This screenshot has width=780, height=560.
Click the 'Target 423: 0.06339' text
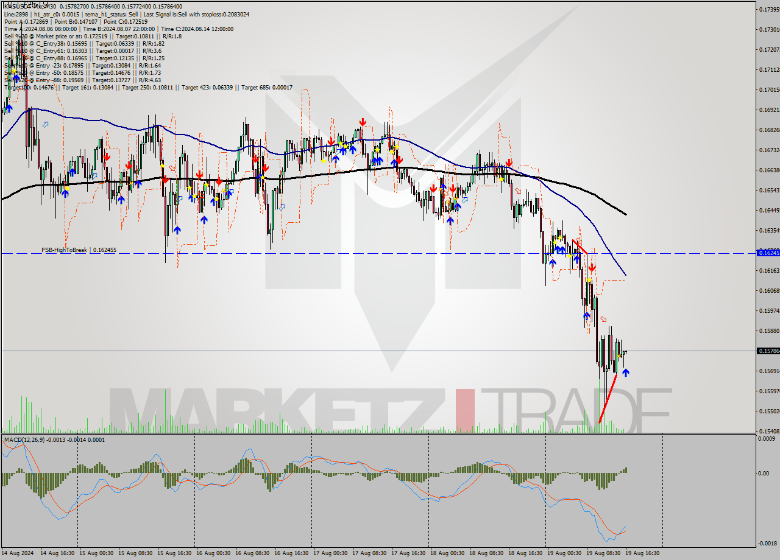coord(208,87)
